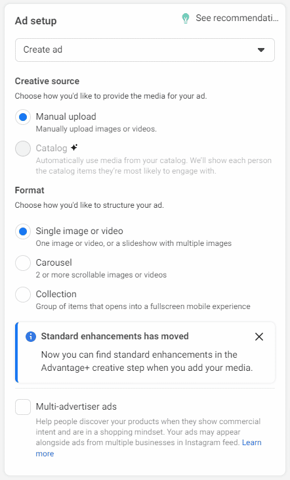290x480 pixels.
Task: Click the lightbulb recommendations icon
Action: point(186,18)
